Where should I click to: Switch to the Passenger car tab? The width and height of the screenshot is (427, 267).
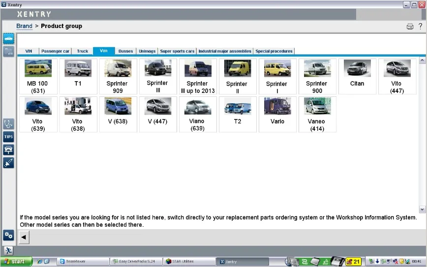pos(55,51)
